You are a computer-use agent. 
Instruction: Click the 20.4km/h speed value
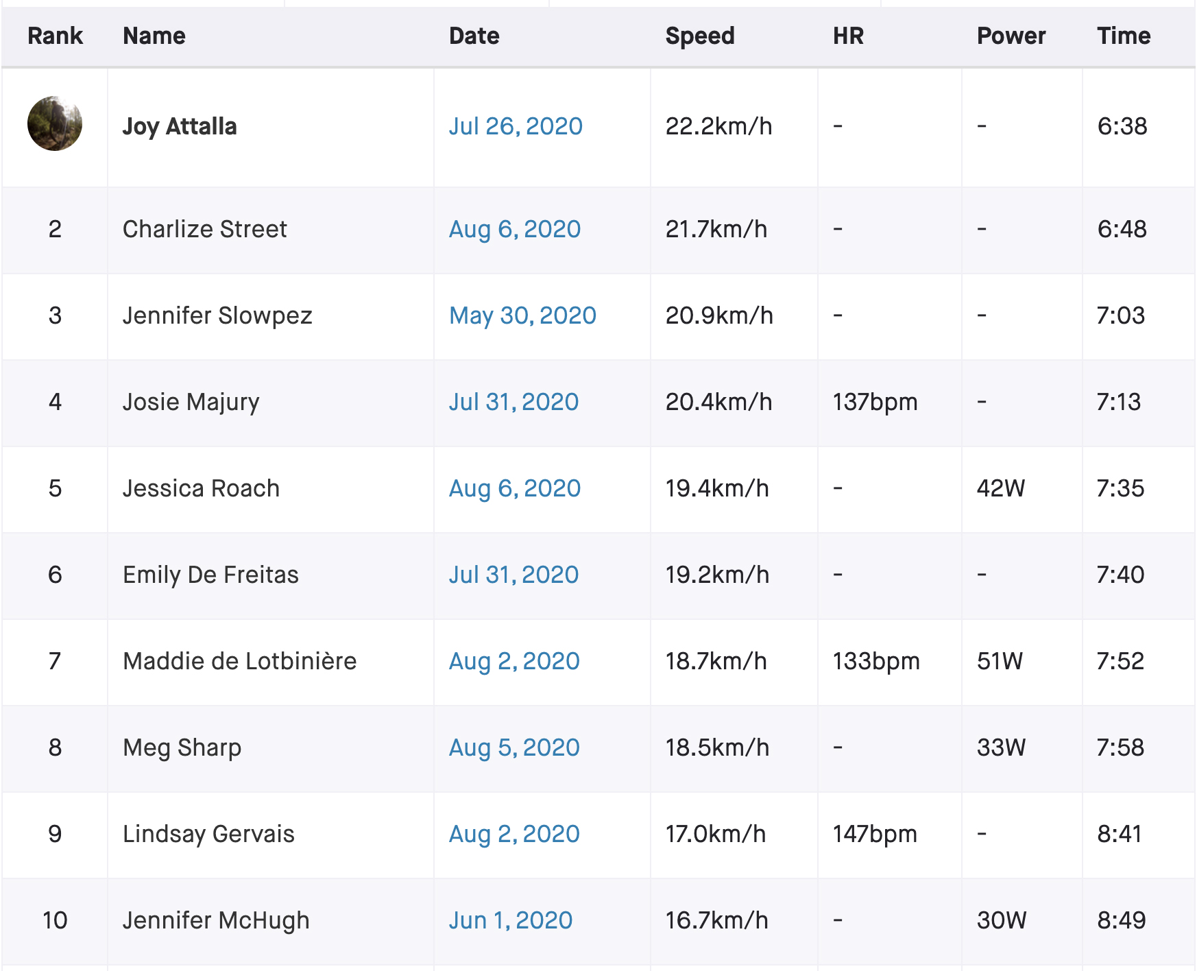click(x=718, y=402)
